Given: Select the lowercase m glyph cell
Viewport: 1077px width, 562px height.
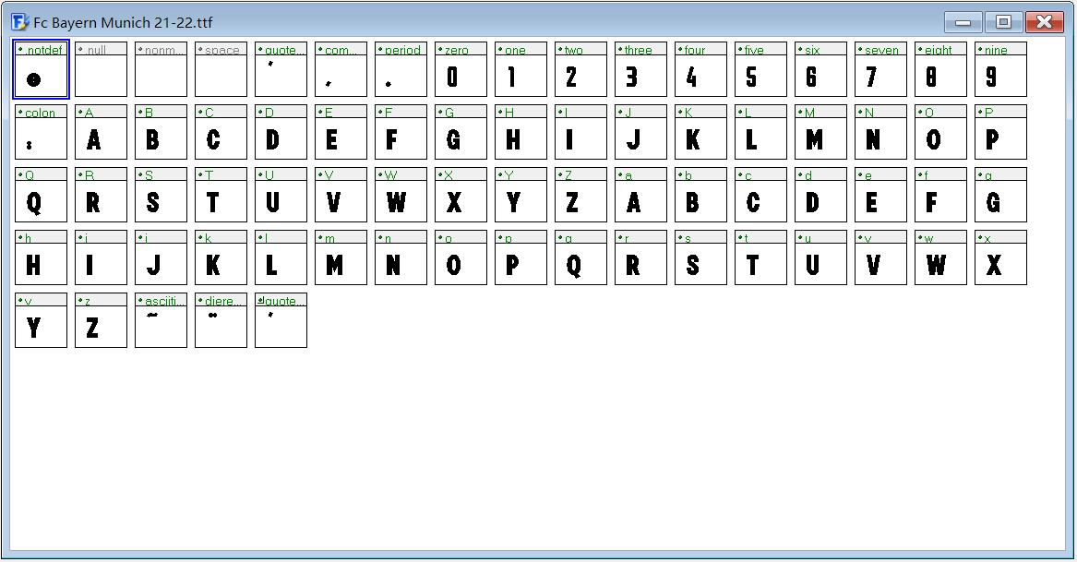Looking at the screenshot, I should [341, 257].
